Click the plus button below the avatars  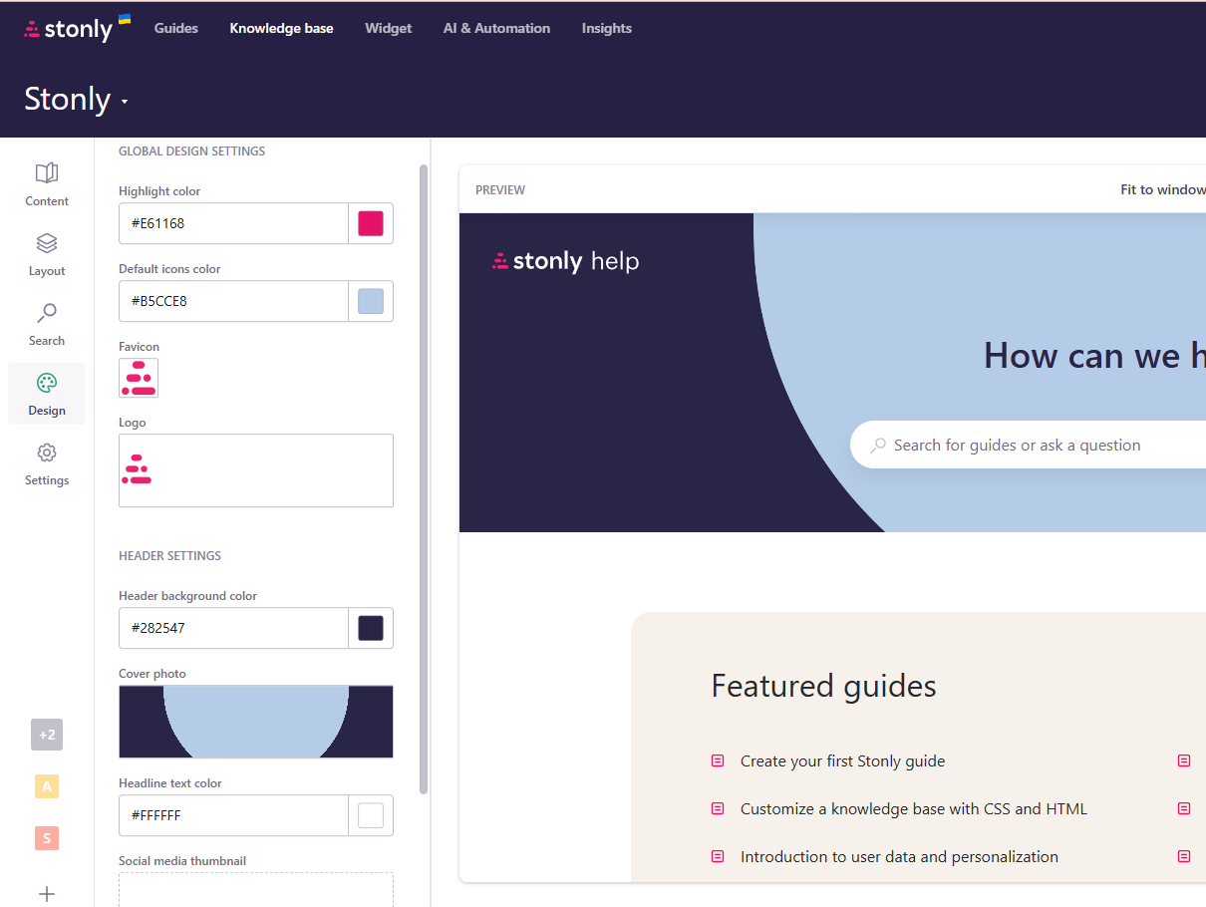(46, 893)
